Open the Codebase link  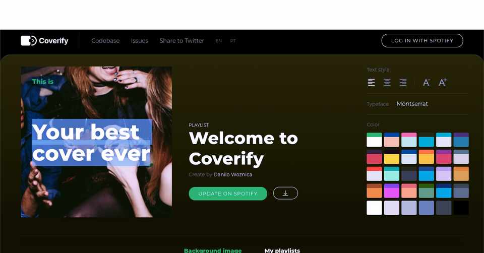(x=105, y=41)
